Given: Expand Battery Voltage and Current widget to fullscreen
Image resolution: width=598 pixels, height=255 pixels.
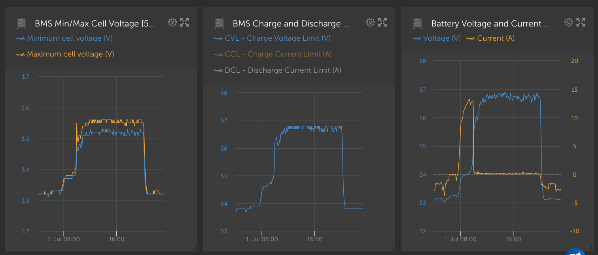Looking at the screenshot, I should coord(581,22).
